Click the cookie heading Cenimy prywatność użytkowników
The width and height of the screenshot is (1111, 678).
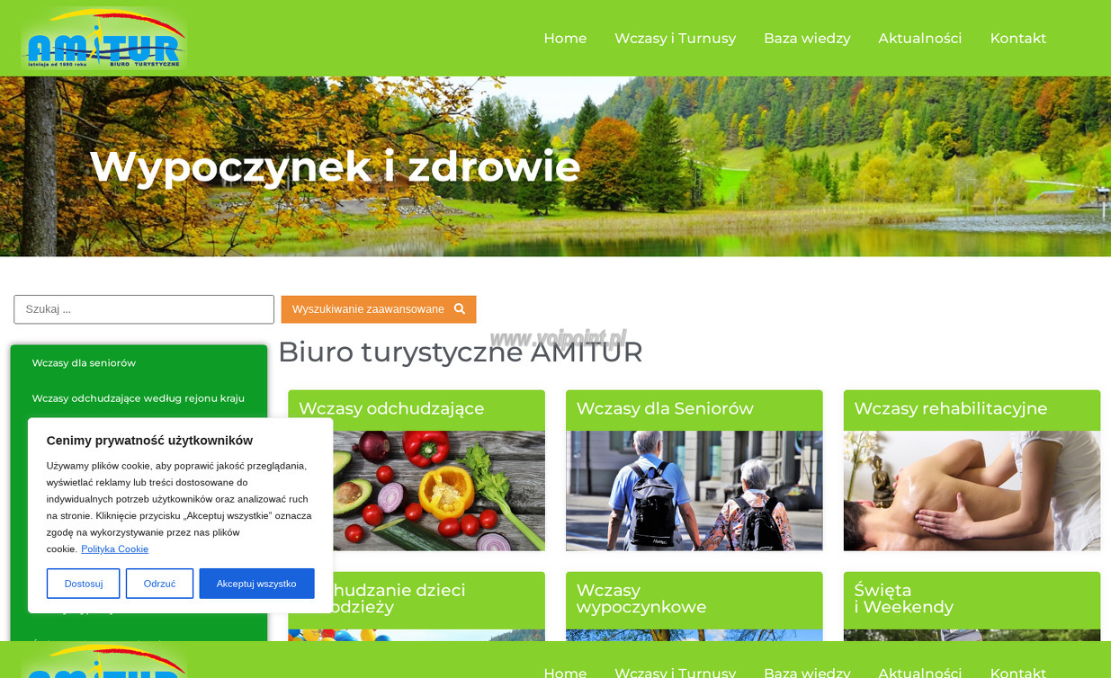click(149, 441)
